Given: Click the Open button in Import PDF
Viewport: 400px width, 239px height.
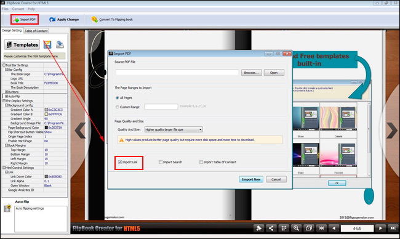Looking at the screenshot, I should tap(274, 73).
